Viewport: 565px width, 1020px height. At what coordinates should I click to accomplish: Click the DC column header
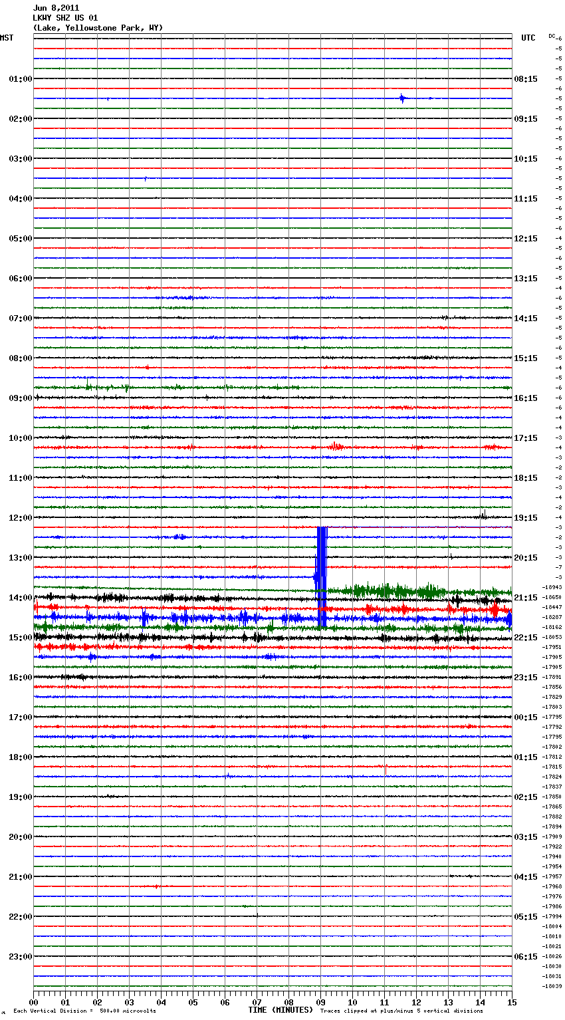click(x=552, y=36)
